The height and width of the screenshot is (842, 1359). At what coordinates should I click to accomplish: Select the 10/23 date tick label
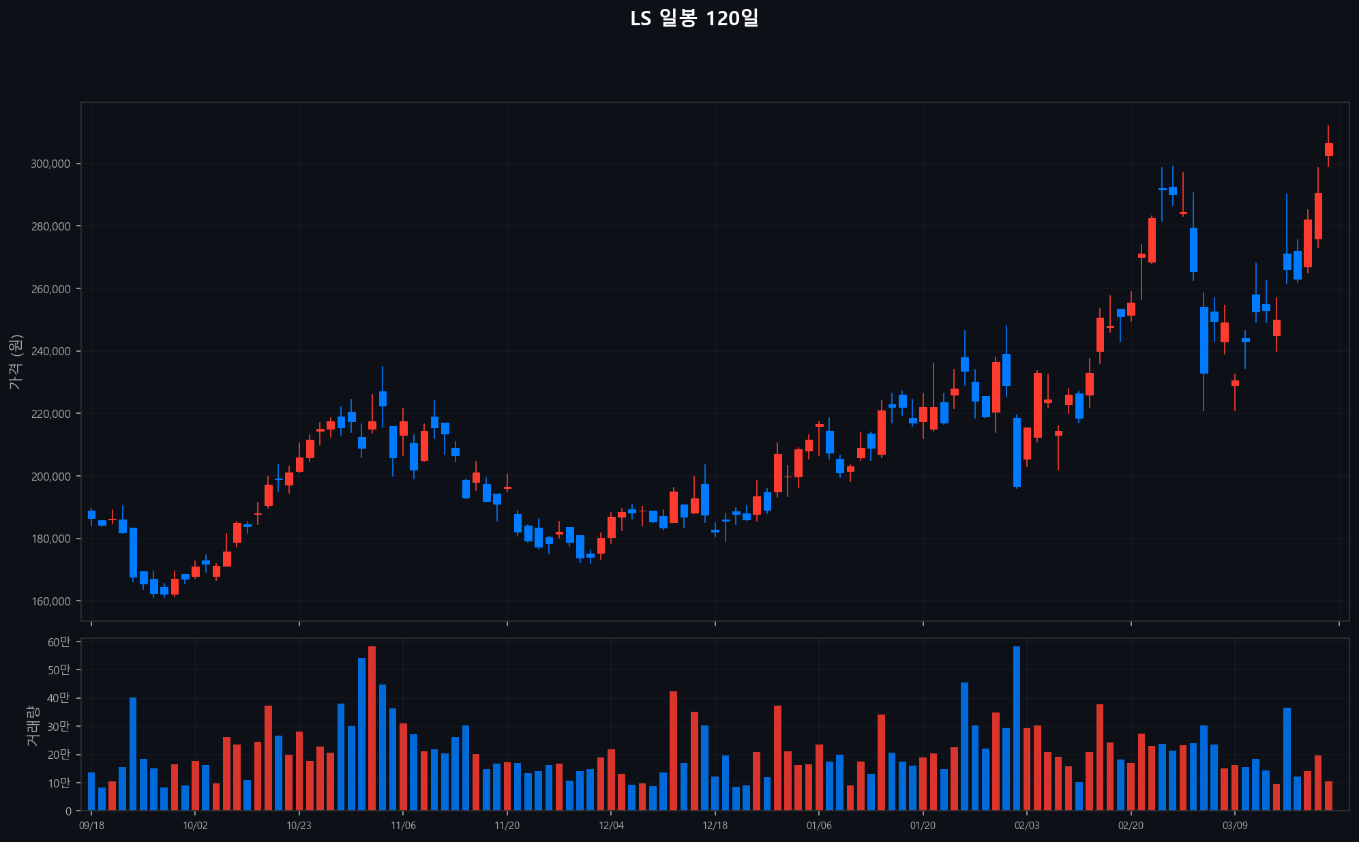pos(299,826)
